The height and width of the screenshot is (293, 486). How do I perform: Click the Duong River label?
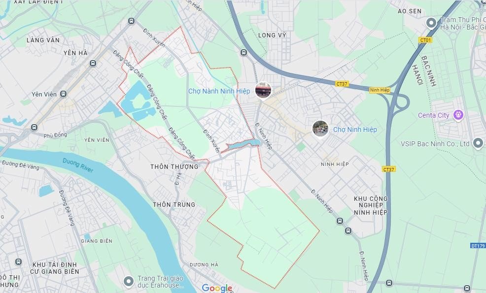78,165
